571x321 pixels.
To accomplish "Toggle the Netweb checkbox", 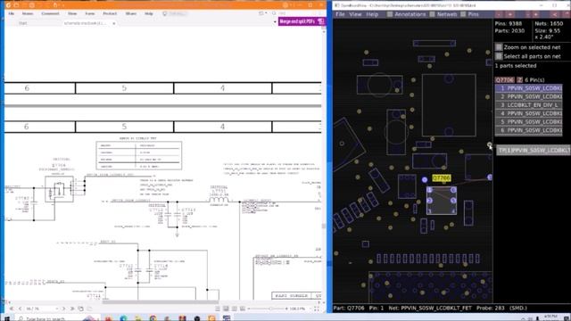I will 432,14.
